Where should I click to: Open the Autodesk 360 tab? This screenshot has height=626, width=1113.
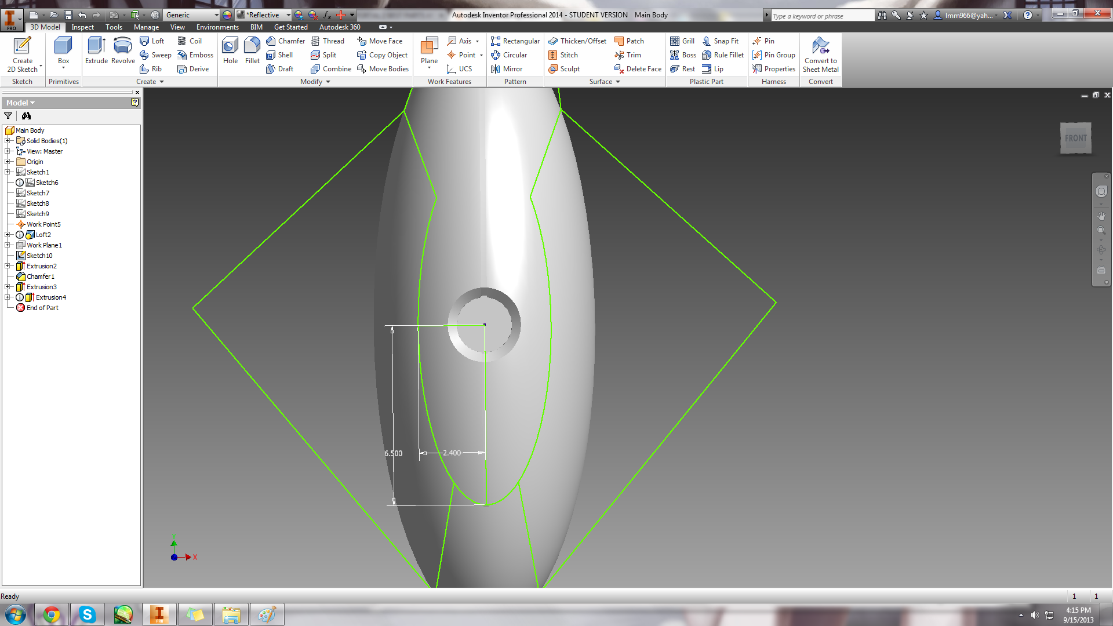[340, 27]
